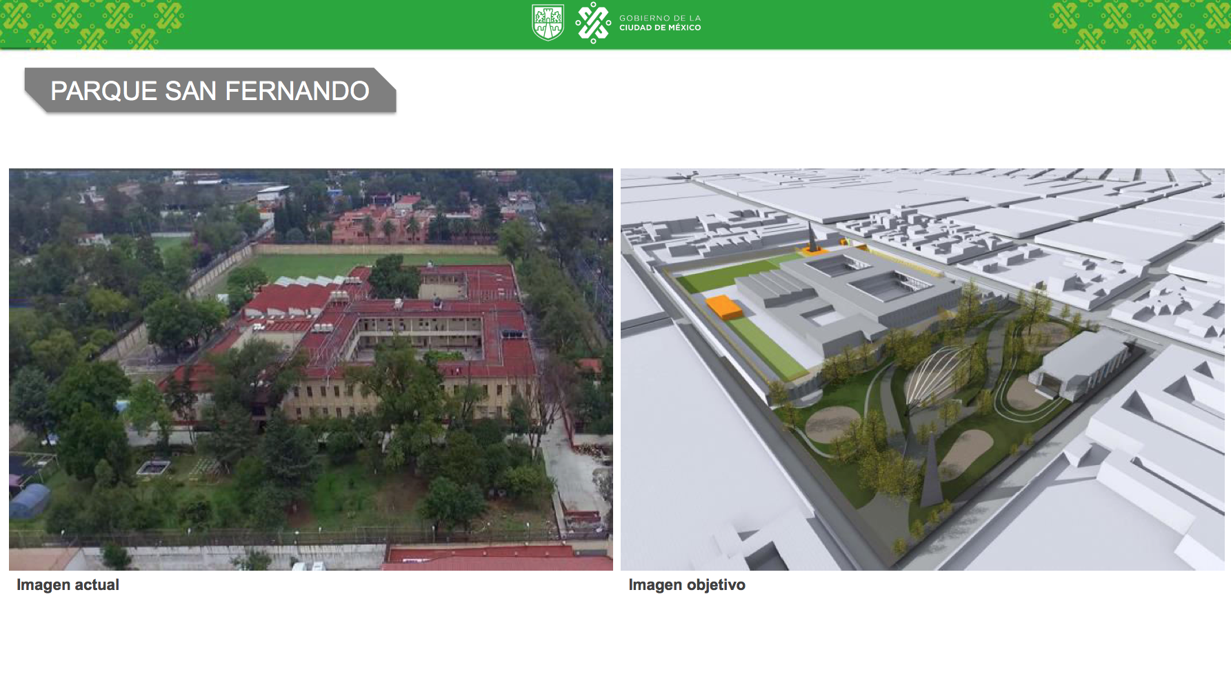Image resolution: width=1231 pixels, height=688 pixels.
Task: Click the sandy circular plaza in the render
Action: pyautogui.click(x=832, y=424)
